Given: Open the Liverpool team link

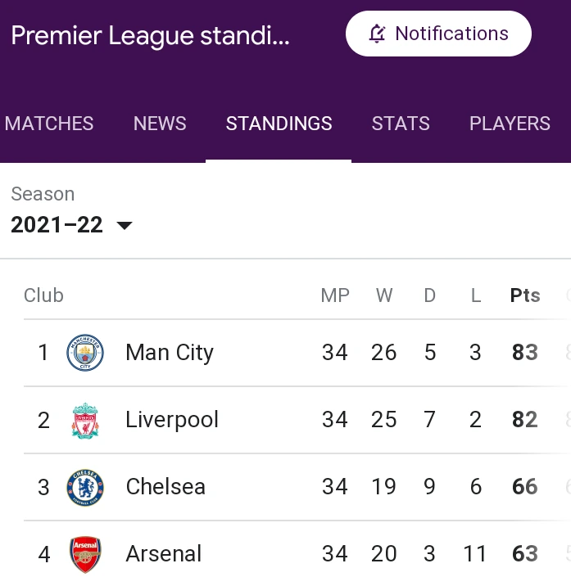Looking at the screenshot, I should tap(172, 420).
